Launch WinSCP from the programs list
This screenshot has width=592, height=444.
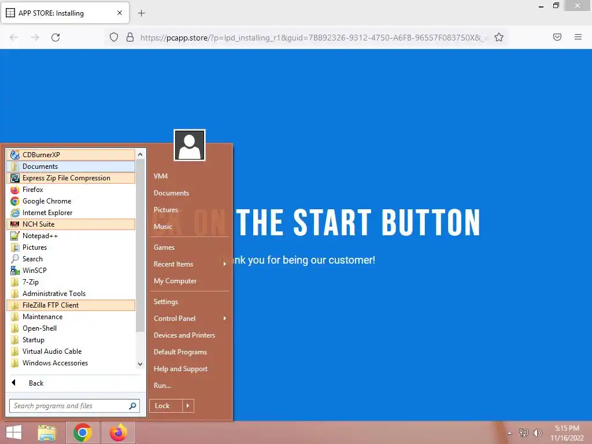[x=71, y=271]
